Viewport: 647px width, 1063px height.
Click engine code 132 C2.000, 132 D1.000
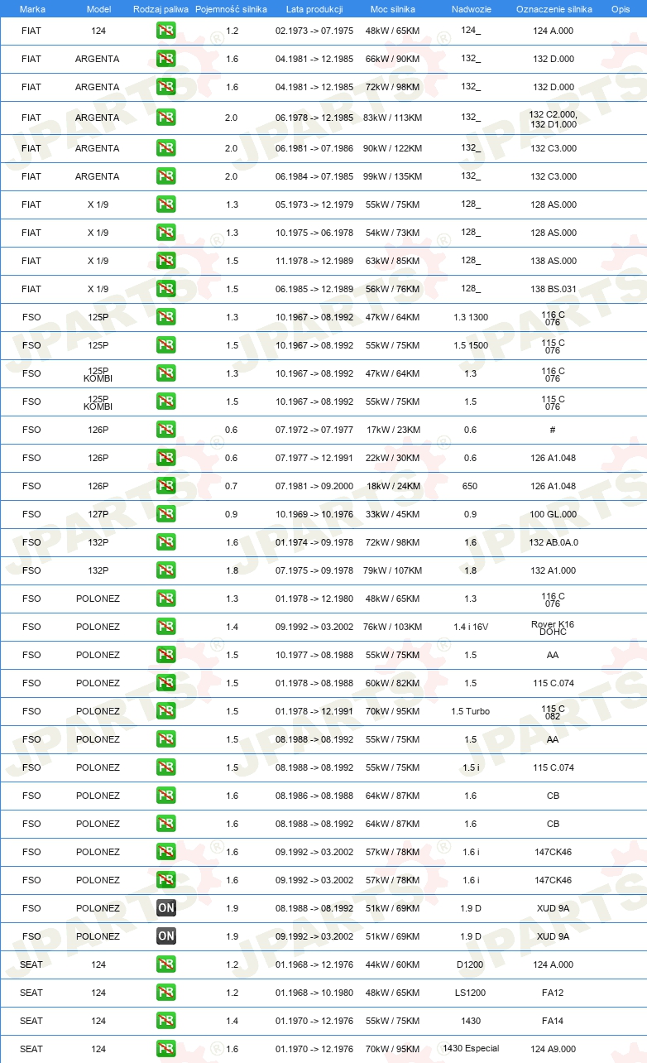553,119
